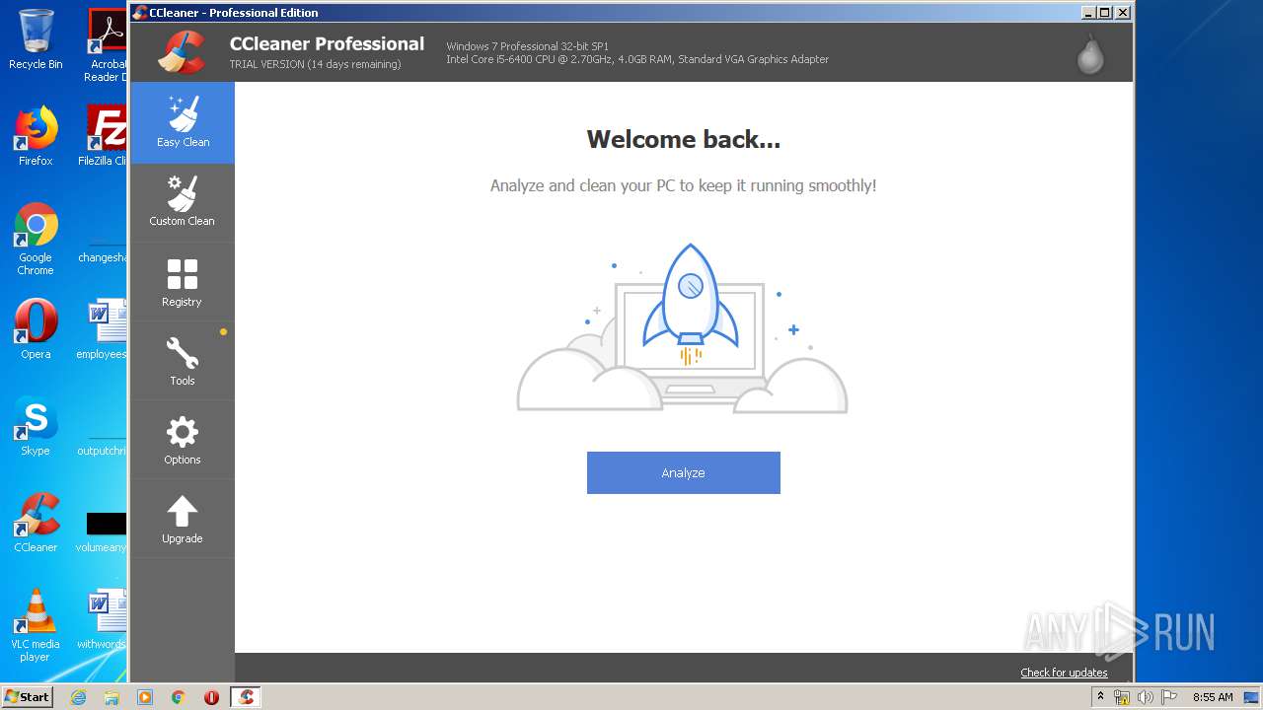
Task: Click the network tray icon
Action: [1122, 697]
